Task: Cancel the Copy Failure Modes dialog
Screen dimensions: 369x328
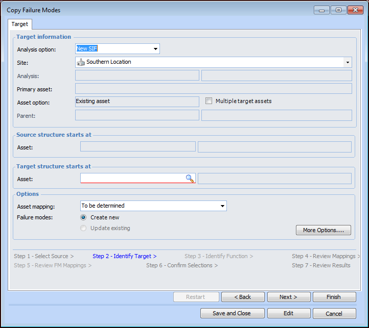Action: pyautogui.click(x=334, y=313)
